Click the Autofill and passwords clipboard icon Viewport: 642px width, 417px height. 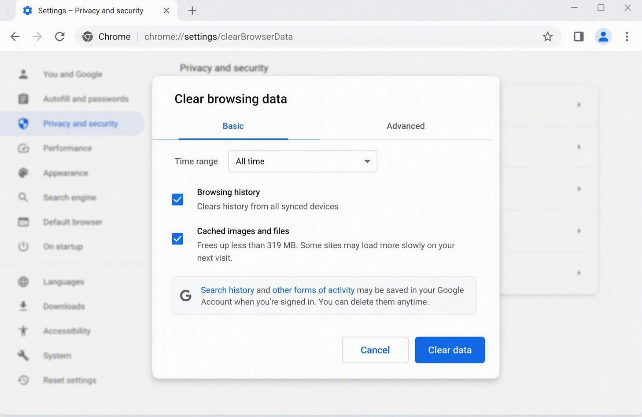(x=23, y=99)
